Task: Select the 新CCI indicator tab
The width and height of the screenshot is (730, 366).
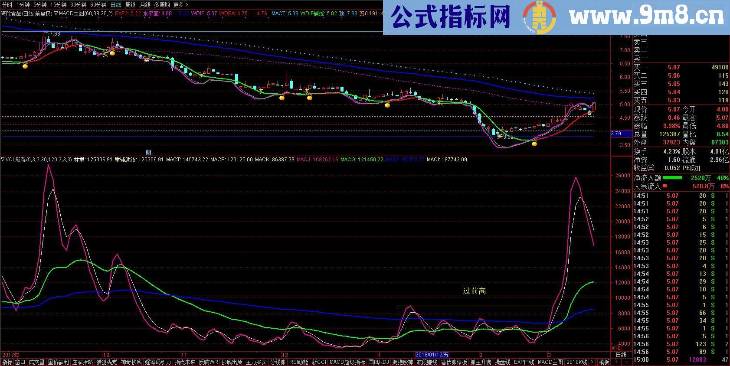Action: coord(318,362)
